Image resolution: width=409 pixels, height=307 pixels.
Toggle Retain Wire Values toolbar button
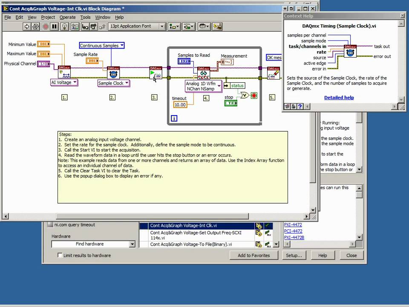(75, 26)
